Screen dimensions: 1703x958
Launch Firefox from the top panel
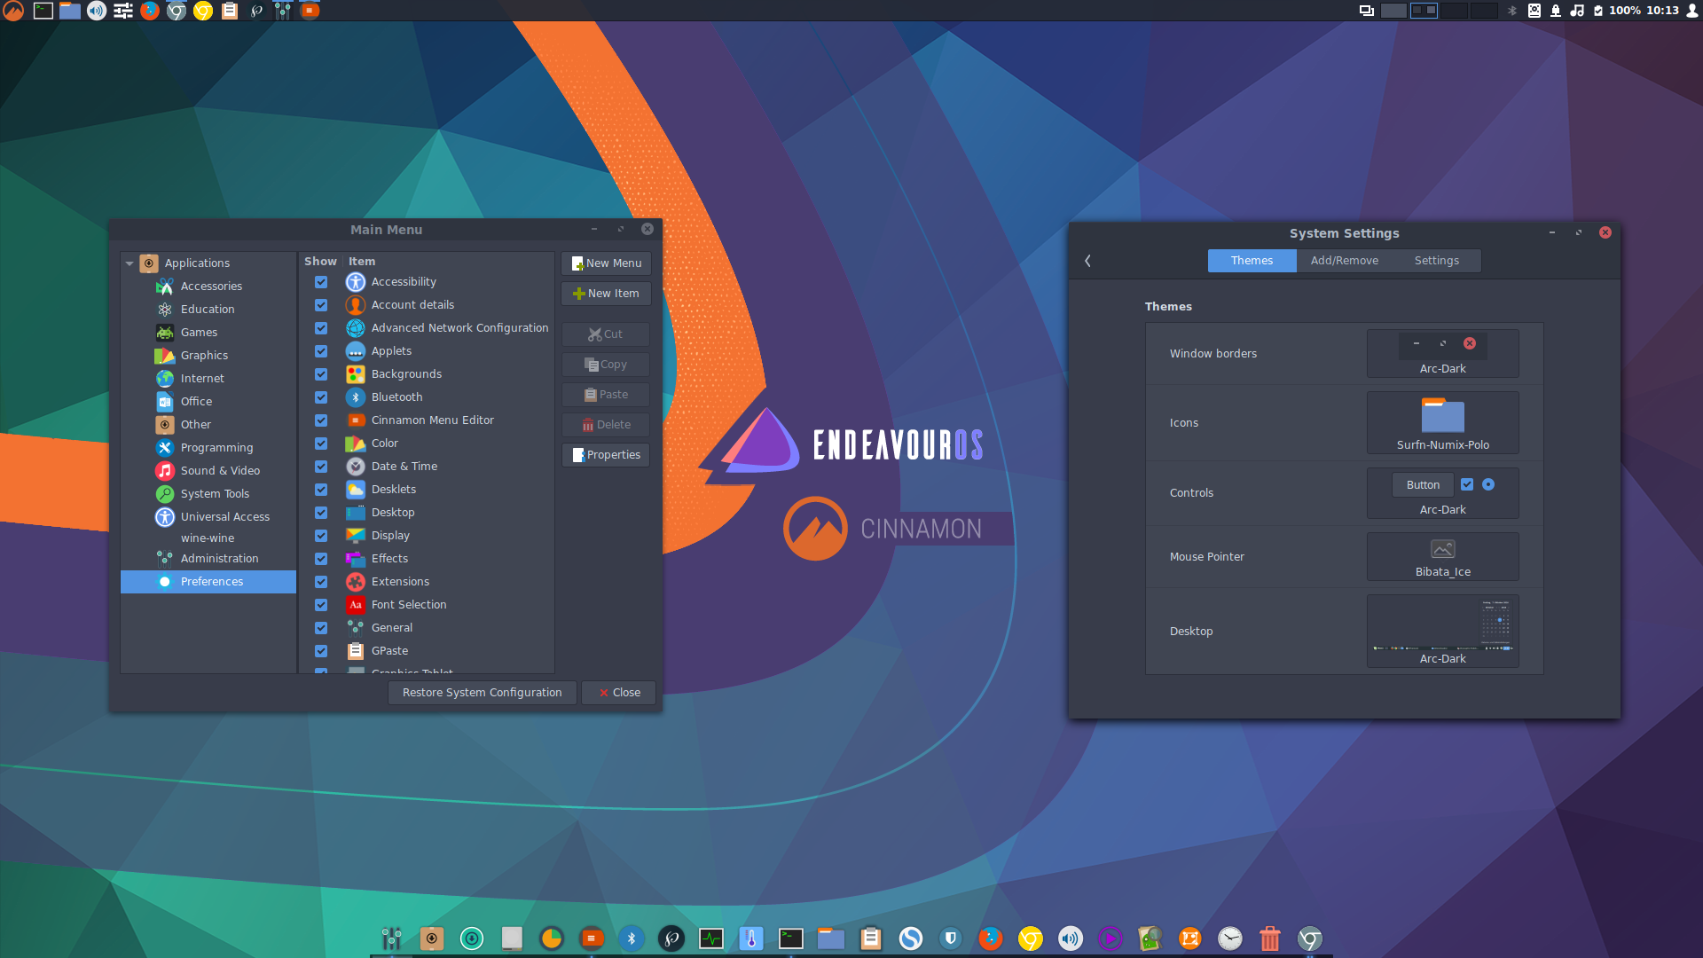tap(148, 12)
